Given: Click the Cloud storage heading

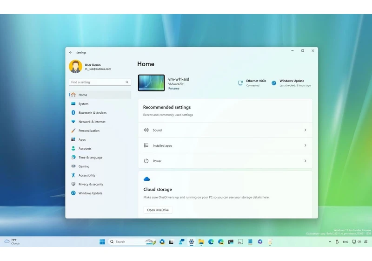Looking at the screenshot, I should [x=158, y=189].
